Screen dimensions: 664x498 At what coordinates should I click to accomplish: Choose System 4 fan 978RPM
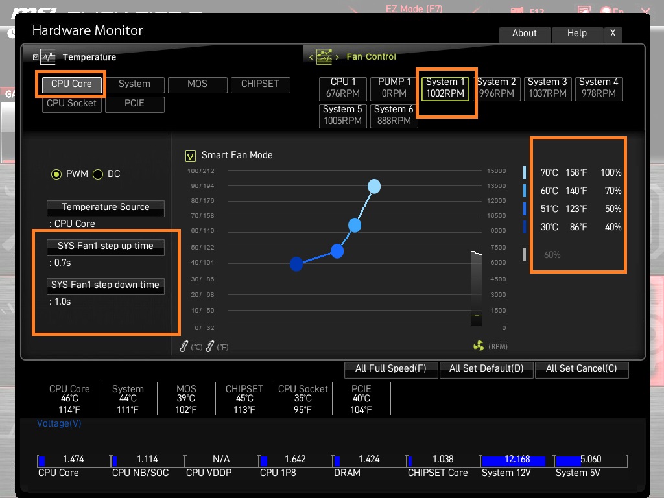point(599,88)
